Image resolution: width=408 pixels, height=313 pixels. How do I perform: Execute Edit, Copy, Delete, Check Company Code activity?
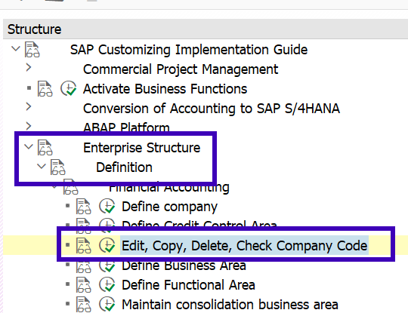(107, 245)
